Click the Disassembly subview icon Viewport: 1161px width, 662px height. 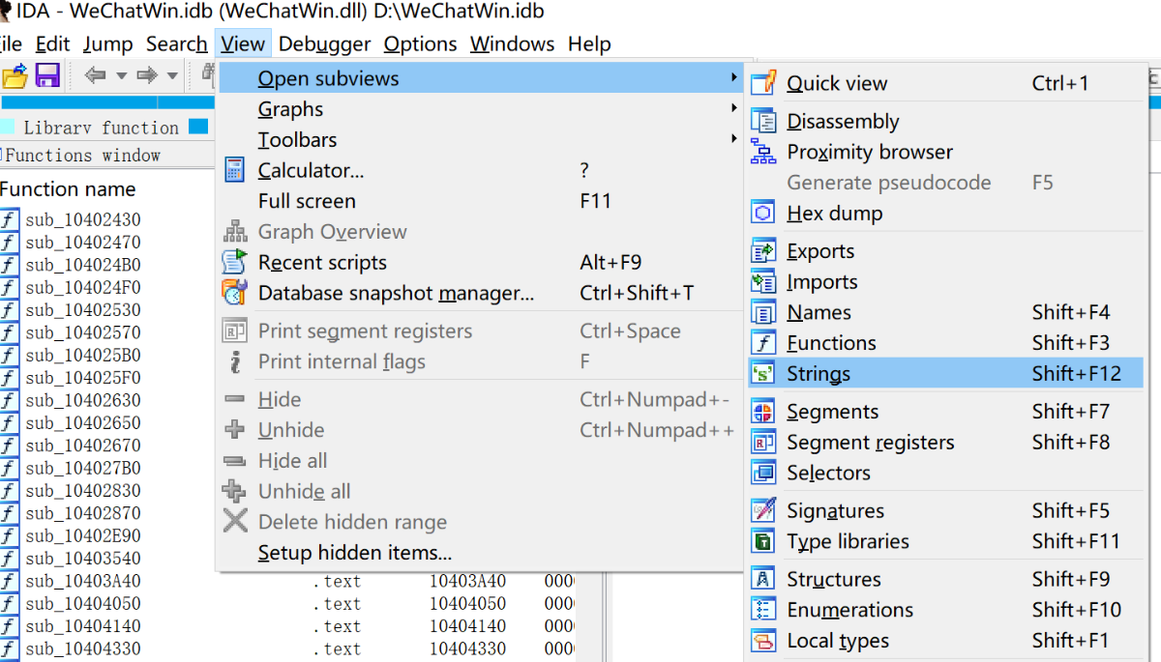[x=764, y=121]
